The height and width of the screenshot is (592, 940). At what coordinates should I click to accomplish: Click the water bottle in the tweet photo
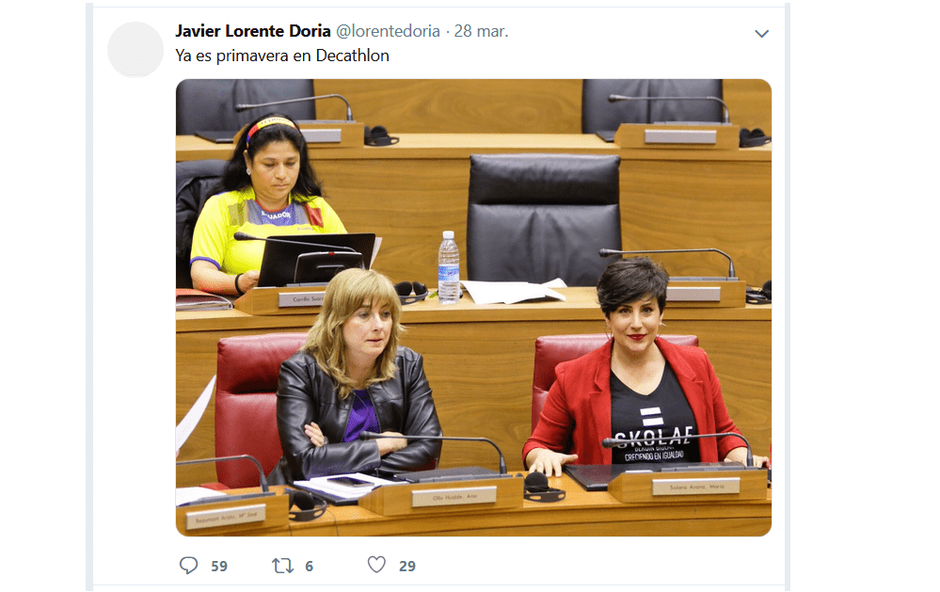pos(449,267)
